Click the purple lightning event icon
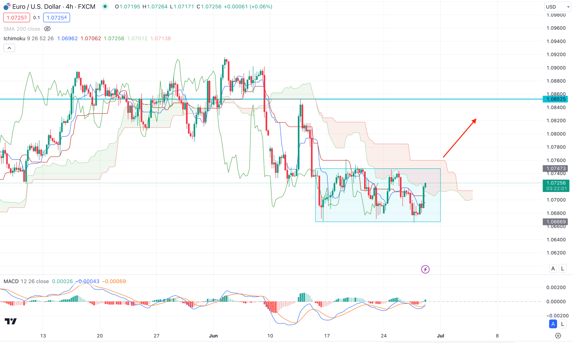The image size is (573, 343). point(425,269)
